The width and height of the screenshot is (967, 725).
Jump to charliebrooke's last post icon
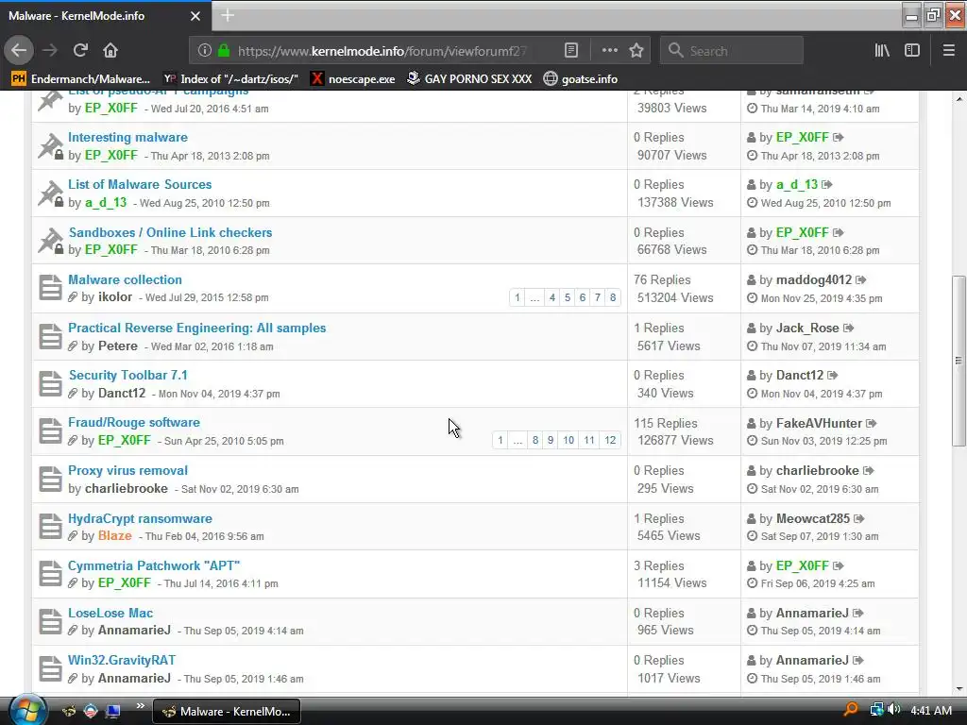pos(869,470)
